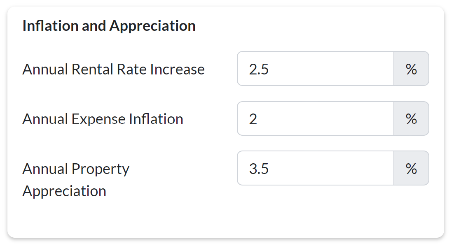454x248 pixels.
Task: Click the percent symbol next to expense inflation
Action: tap(411, 119)
